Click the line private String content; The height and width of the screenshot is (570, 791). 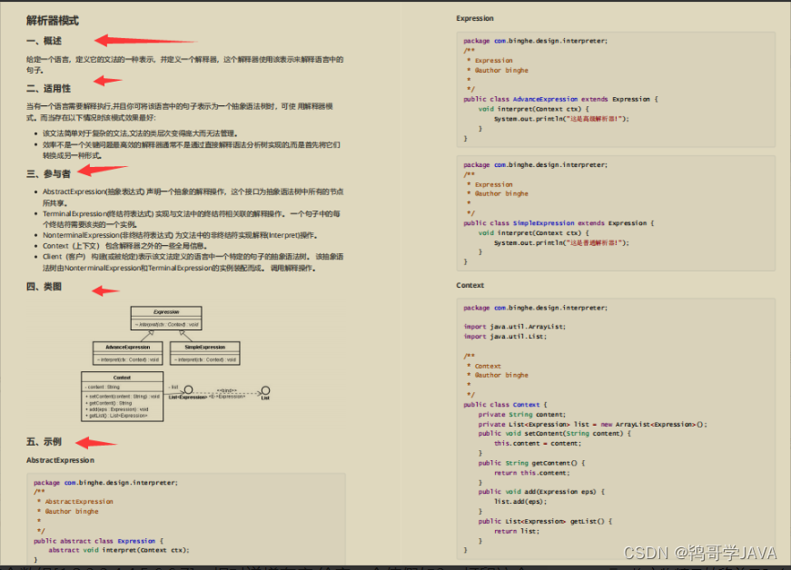coord(521,415)
